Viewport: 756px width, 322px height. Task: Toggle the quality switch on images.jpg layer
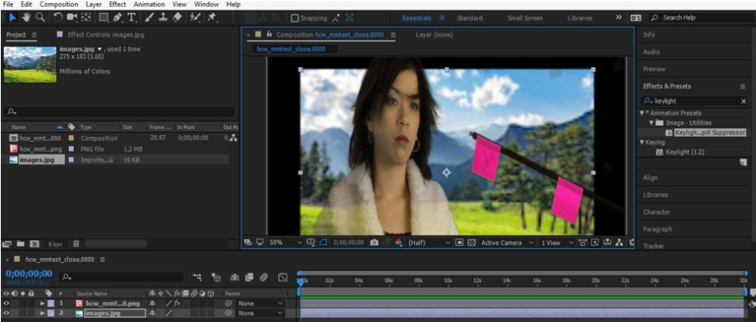(169, 313)
